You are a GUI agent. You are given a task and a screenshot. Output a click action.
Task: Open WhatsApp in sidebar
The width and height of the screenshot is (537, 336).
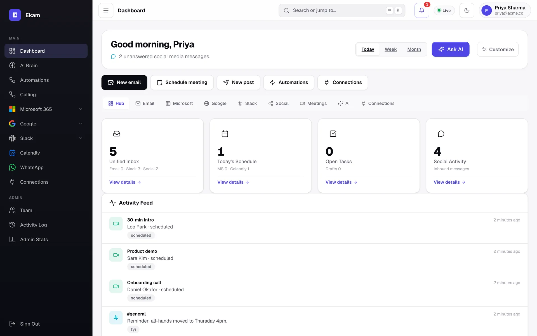coord(46,167)
